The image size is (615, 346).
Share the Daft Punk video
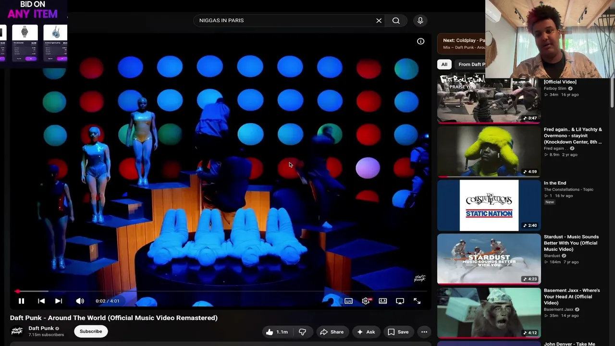(332, 332)
